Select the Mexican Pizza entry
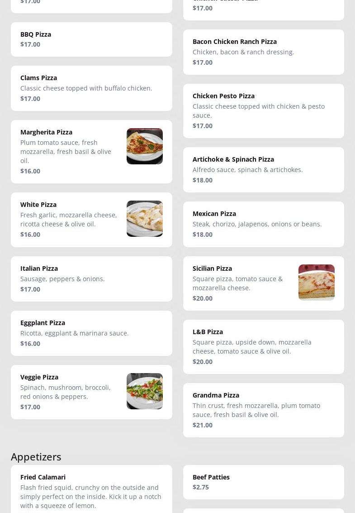The image size is (355, 513). (x=263, y=224)
